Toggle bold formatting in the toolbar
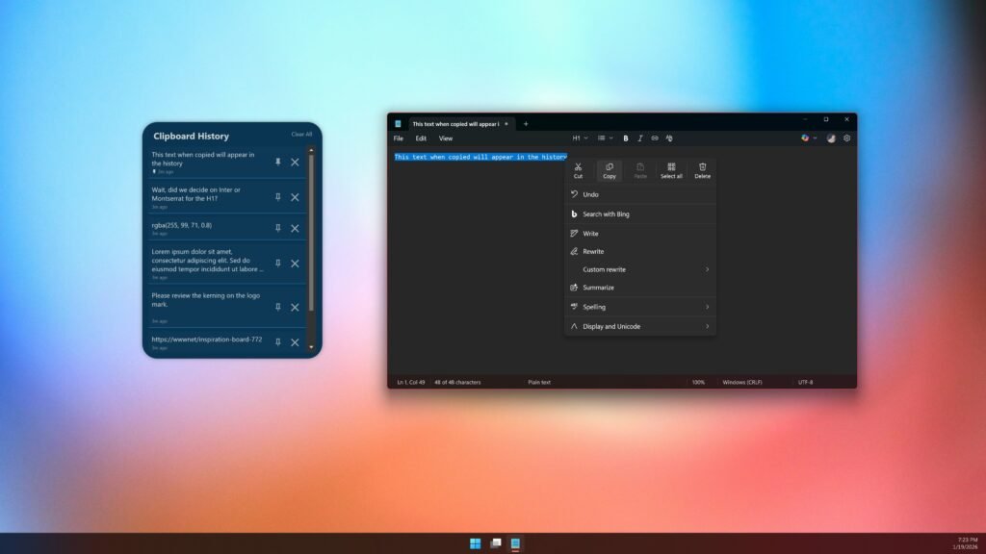This screenshot has height=554, width=986. [x=626, y=138]
